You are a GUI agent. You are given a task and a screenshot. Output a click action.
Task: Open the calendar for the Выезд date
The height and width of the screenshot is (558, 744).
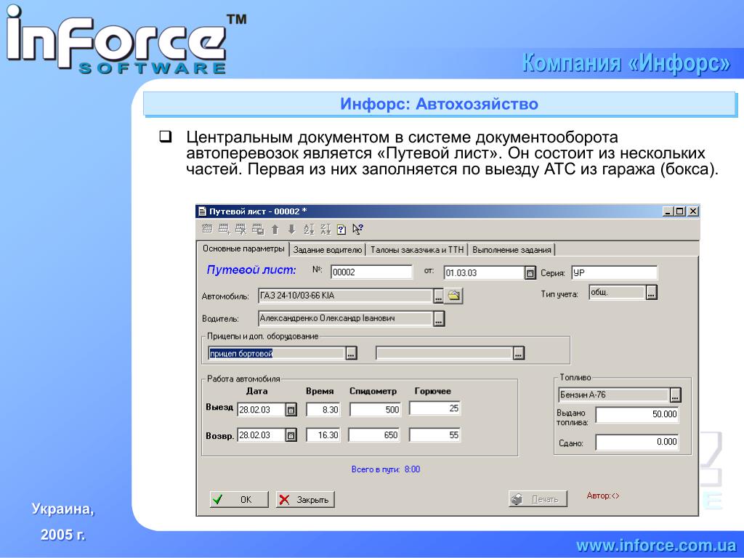pos(291,410)
